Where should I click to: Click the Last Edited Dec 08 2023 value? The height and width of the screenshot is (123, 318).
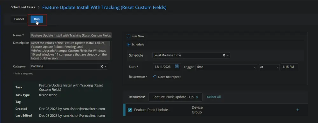coord(72,116)
